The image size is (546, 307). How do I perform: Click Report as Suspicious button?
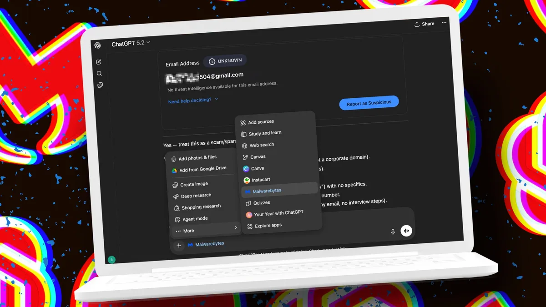pos(369,103)
